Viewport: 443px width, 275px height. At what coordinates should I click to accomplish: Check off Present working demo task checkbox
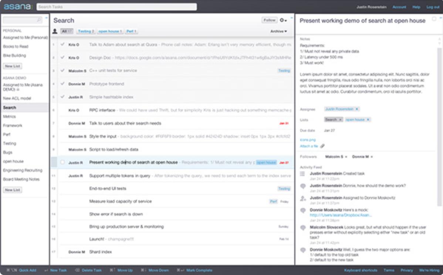tap(62, 162)
